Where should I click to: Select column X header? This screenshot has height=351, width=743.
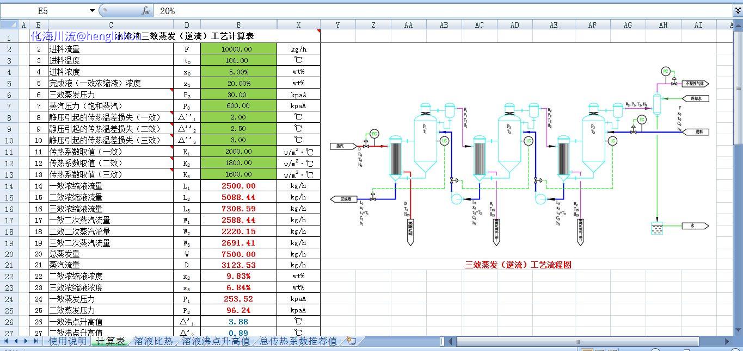298,24
